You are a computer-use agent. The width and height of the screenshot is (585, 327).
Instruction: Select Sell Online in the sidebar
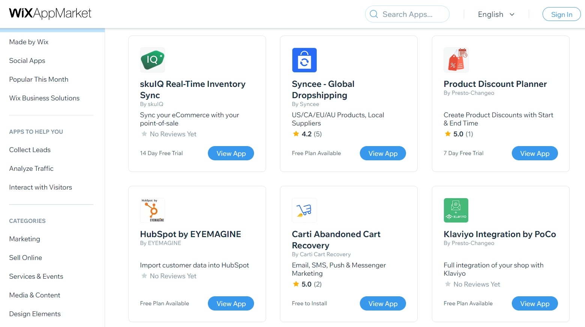(26, 258)
